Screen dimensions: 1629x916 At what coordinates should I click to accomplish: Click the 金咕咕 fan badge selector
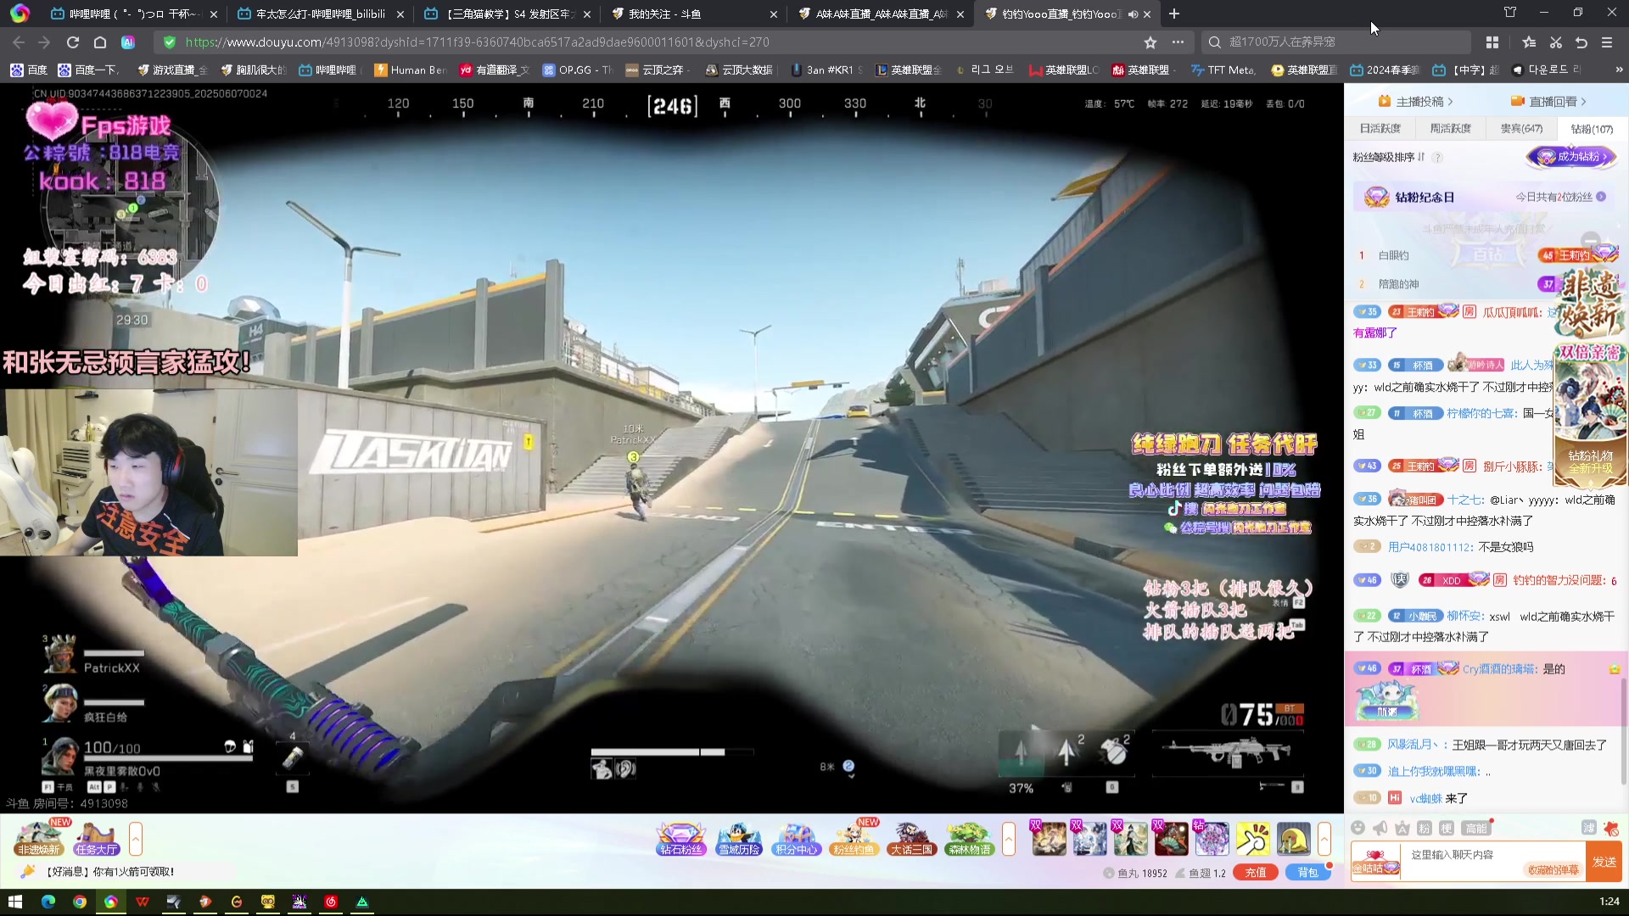[1375, 862]
